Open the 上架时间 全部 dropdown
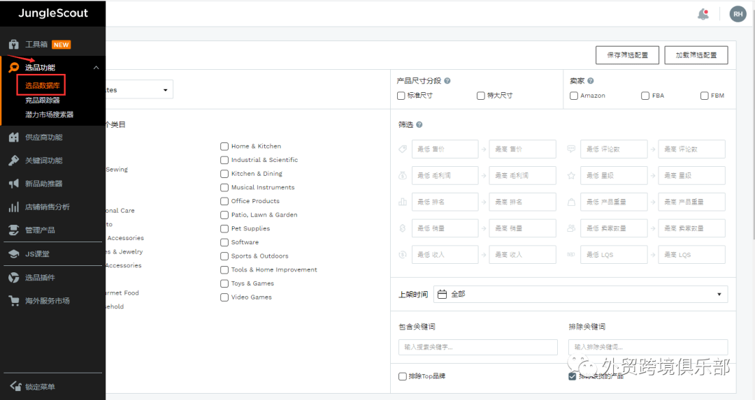The height and width of the screenshot is (400, 755). point(580,295)
